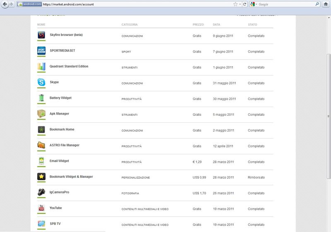Go back with the browser back arrow

(x=5, y=4)
